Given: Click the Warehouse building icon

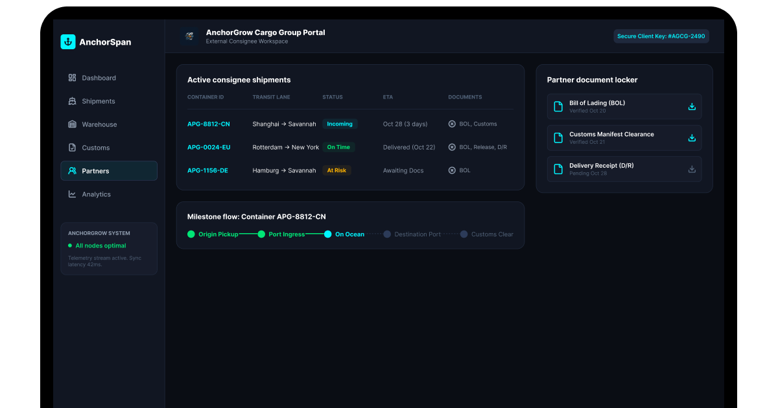Looking at the screenshot, I should (x=73, y=124).
